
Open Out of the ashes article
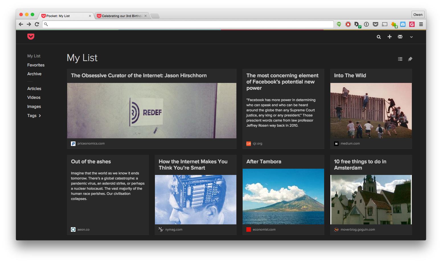tap(91, 162)
